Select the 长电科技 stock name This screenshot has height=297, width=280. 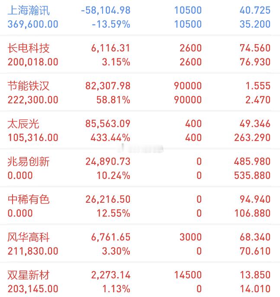[x=29, y=48]
